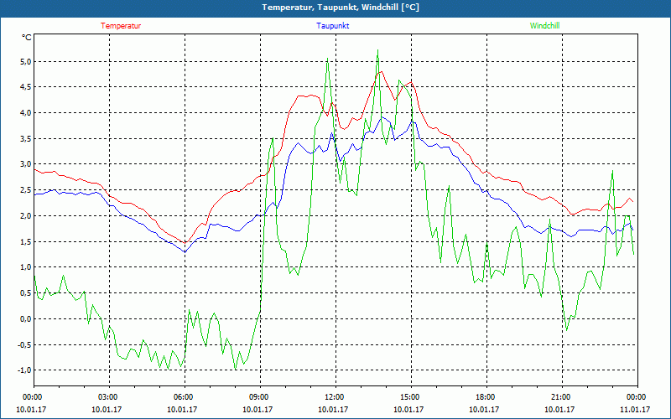Click the 0,5 y-axis value
Screen dimensions: 671x419
point(26,292)
